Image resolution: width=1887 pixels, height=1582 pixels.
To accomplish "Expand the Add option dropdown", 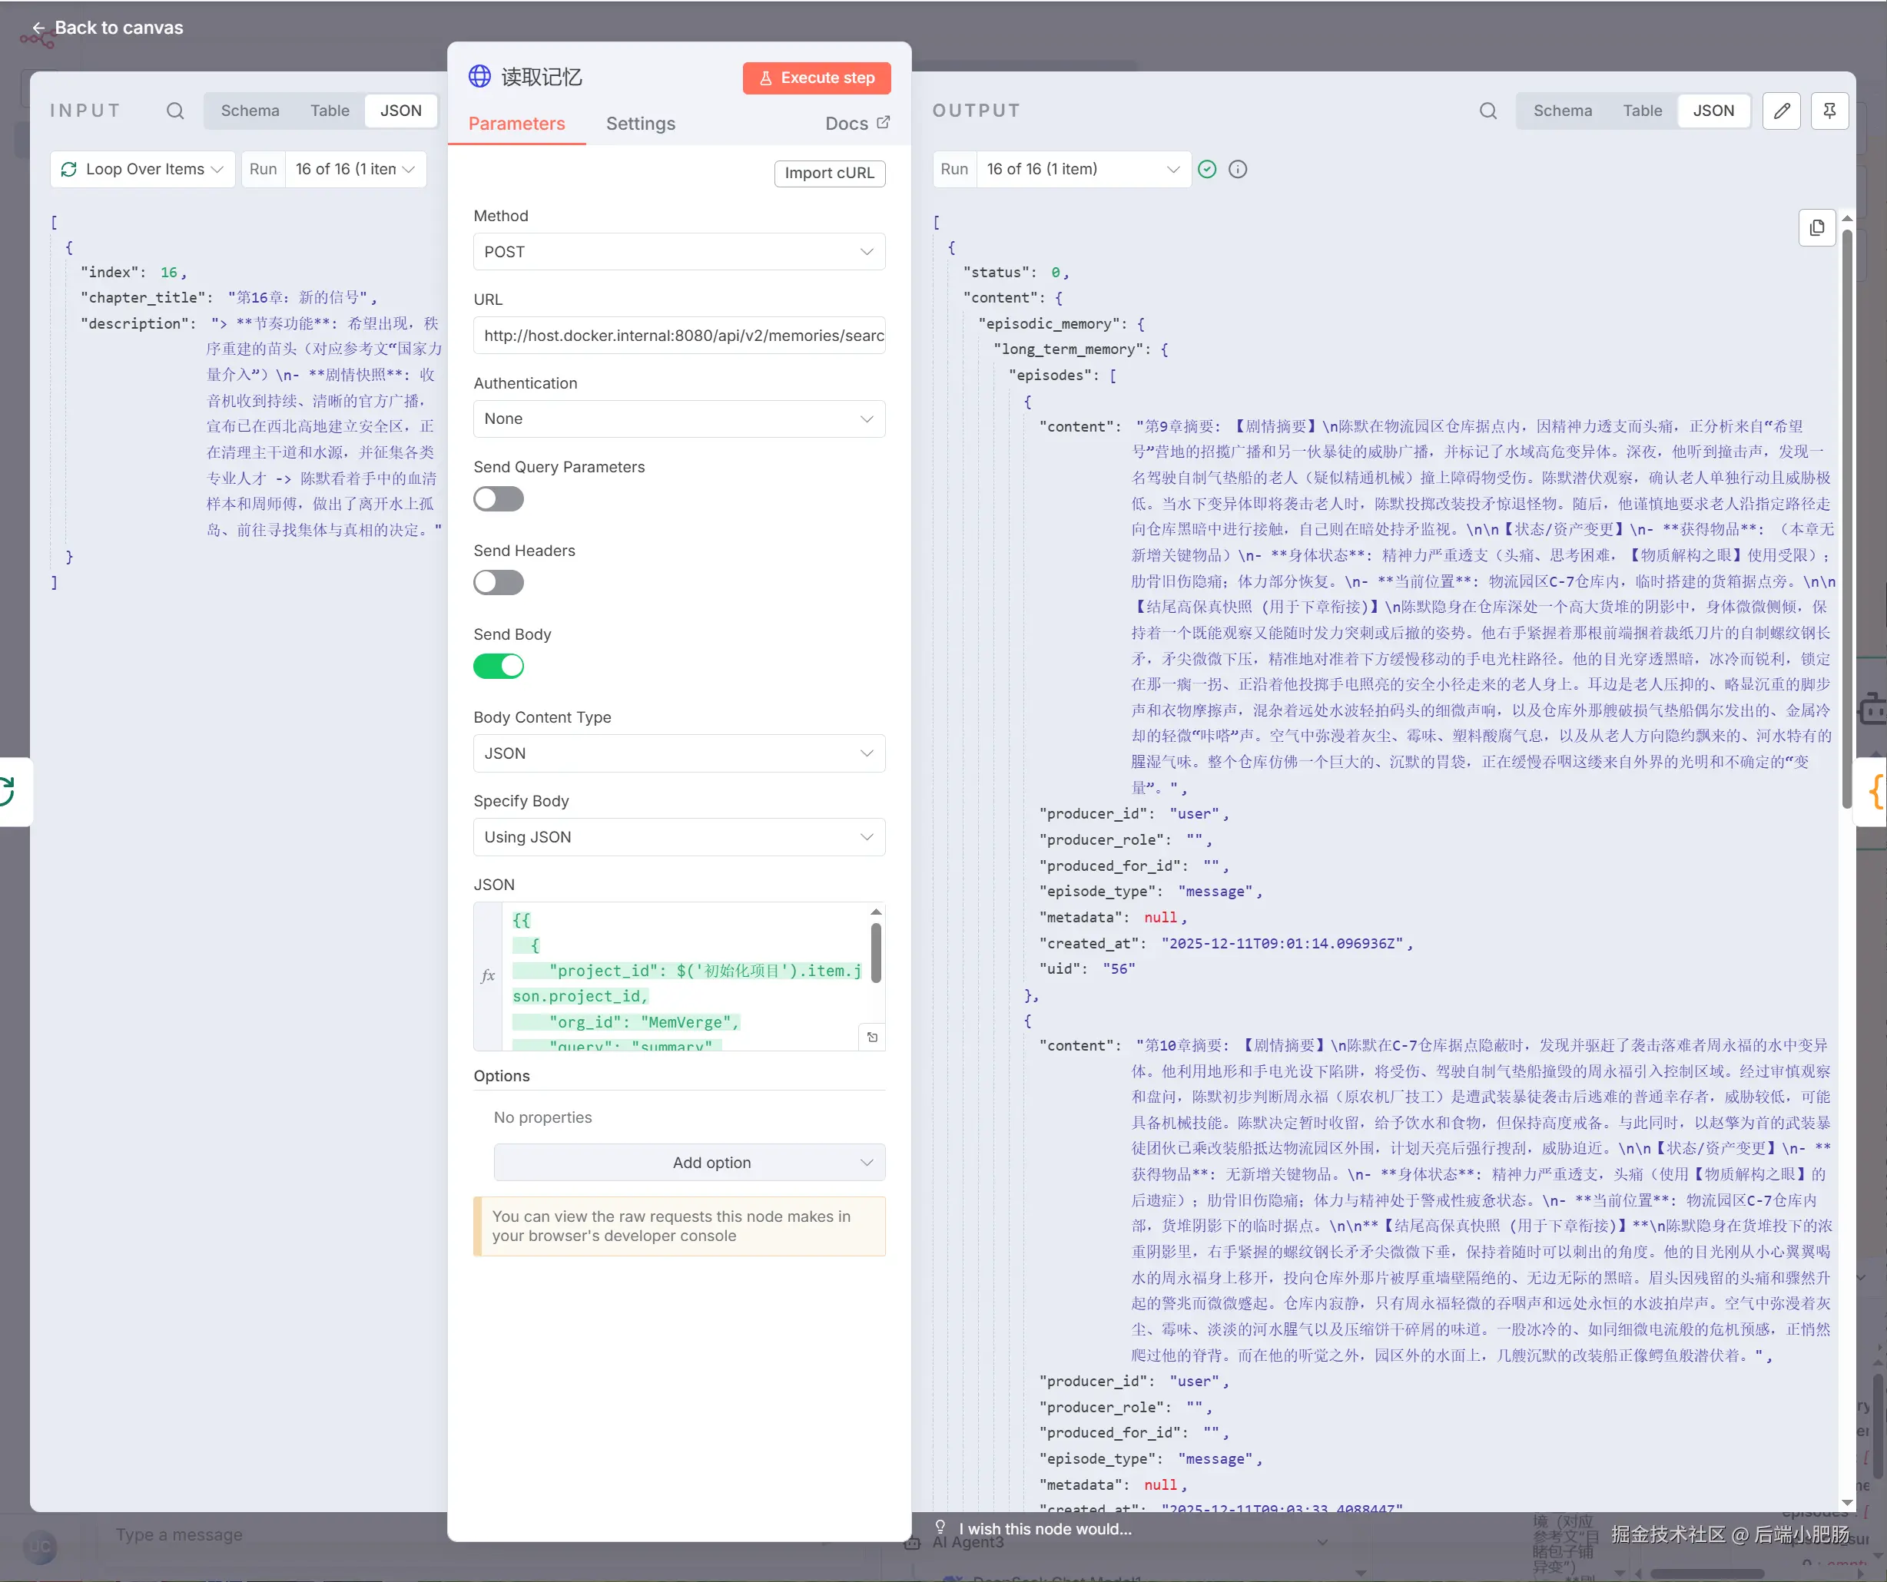I will (x=688, y=1163).
